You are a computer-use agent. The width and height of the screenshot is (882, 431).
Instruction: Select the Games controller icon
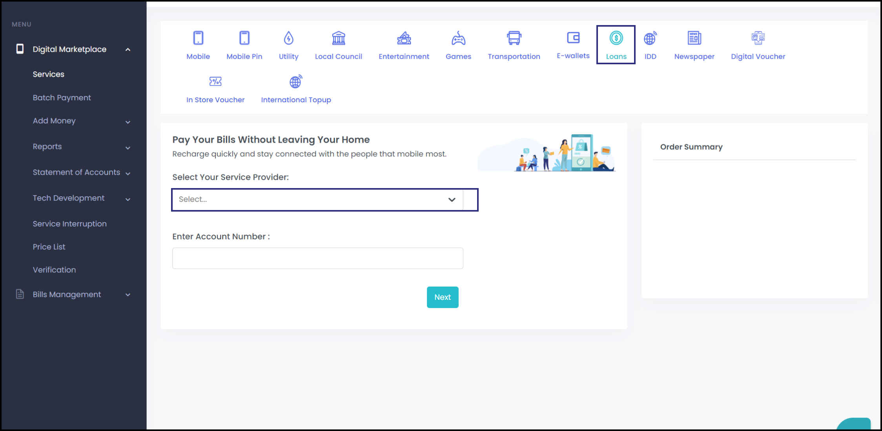[458, 38]
